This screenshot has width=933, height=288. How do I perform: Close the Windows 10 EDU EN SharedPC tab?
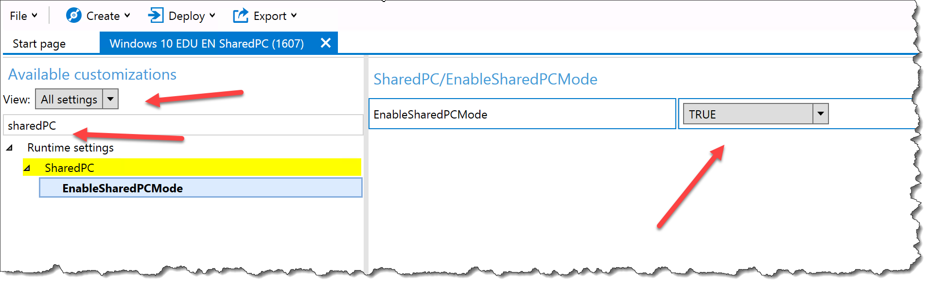tap(325, 43)
